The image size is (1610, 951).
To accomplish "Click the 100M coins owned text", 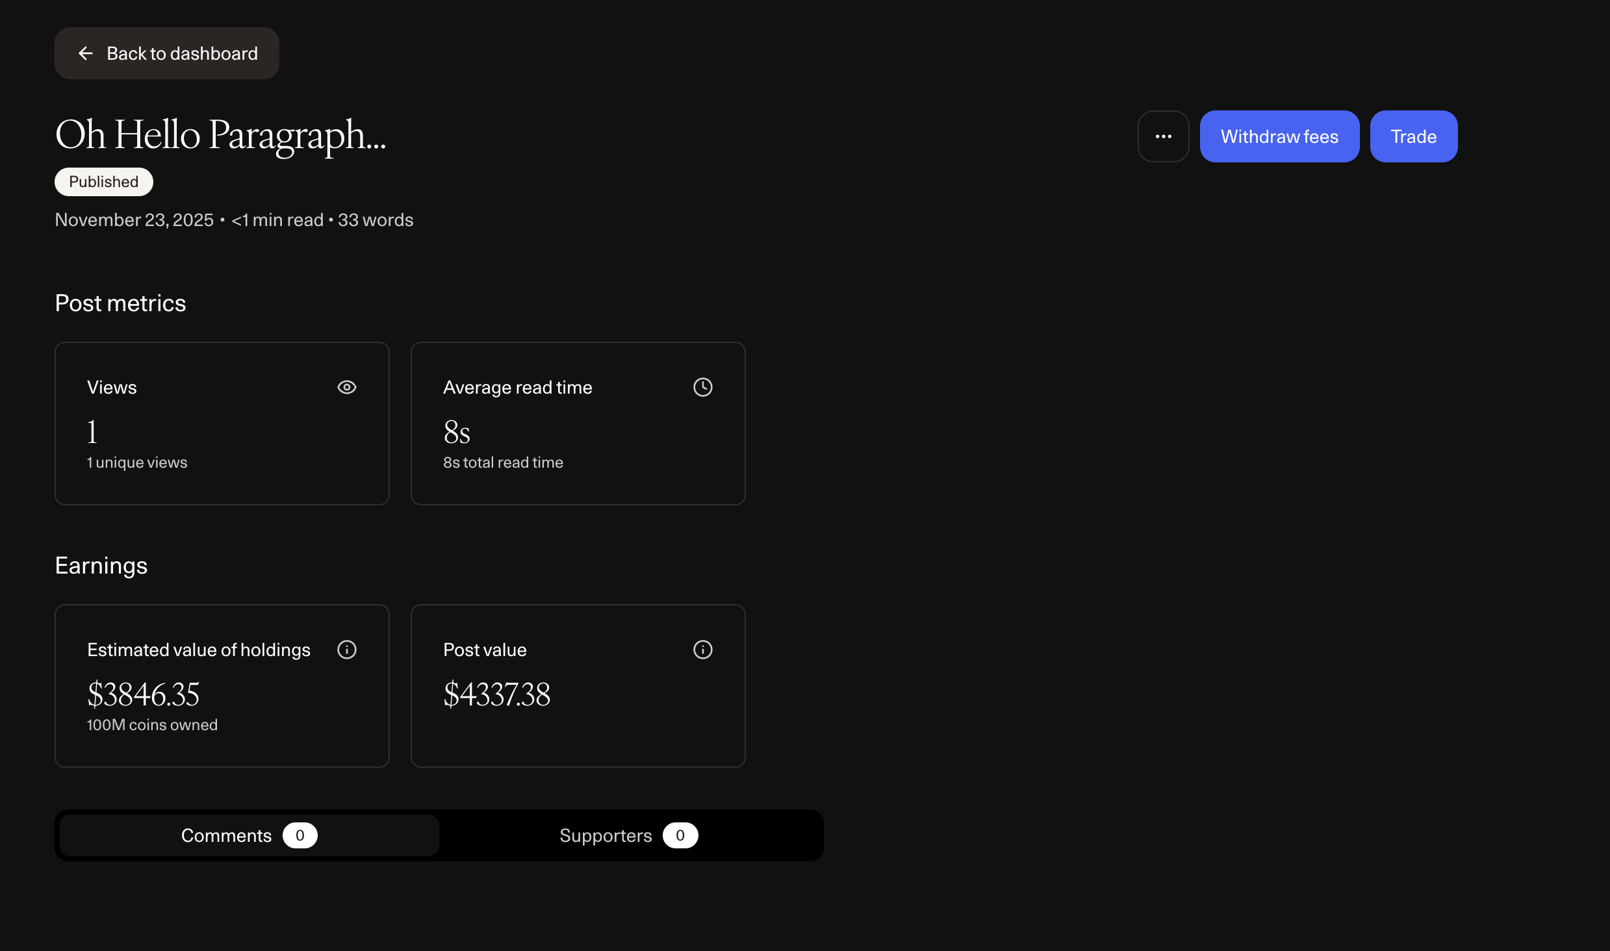I will pyautogui.click(x=152, y=725).
